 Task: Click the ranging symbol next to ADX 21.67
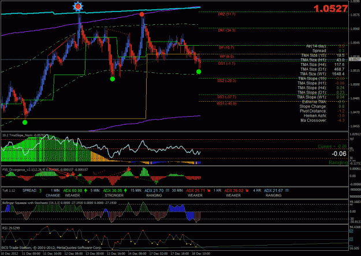tap(287, 190)
